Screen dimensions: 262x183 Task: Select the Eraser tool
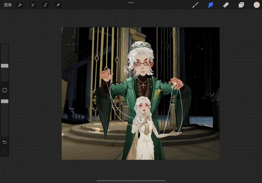pyautogui.click(x=226, y=5)
